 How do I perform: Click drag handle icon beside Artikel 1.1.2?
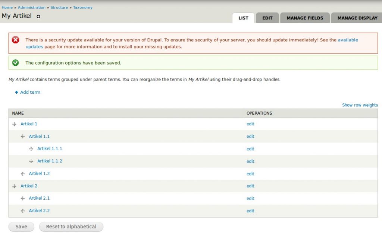31,161
